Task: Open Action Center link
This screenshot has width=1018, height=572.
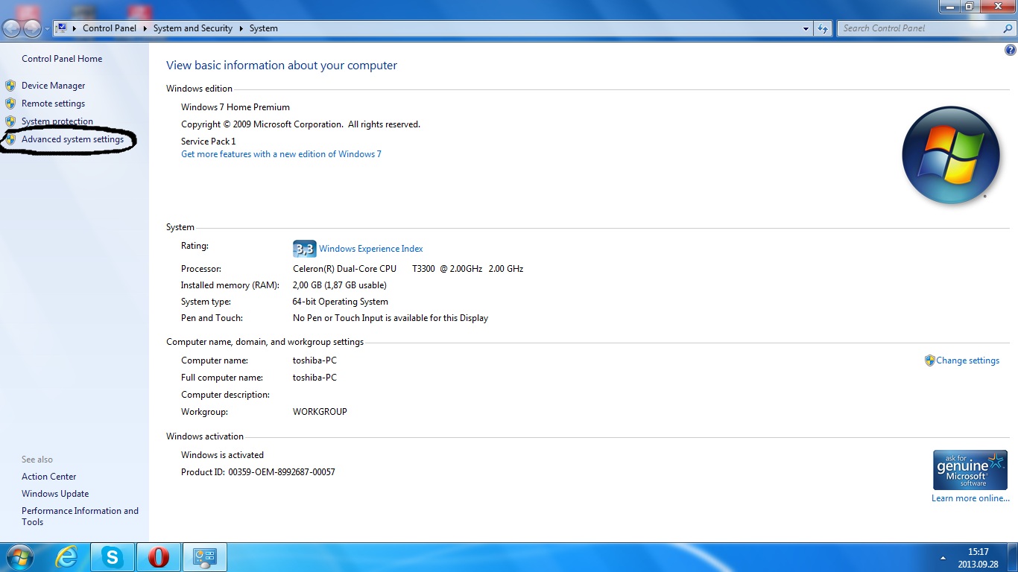Action: point(49,477)
